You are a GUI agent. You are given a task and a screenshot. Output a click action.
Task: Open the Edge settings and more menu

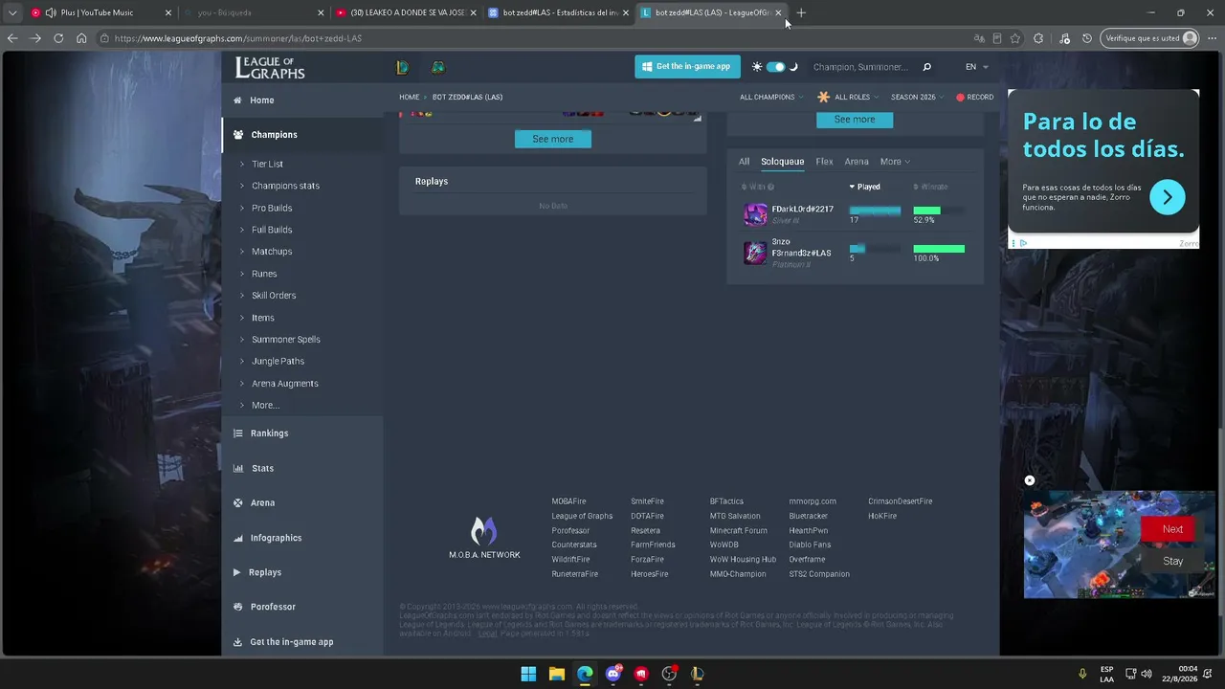click(1212, 38)
